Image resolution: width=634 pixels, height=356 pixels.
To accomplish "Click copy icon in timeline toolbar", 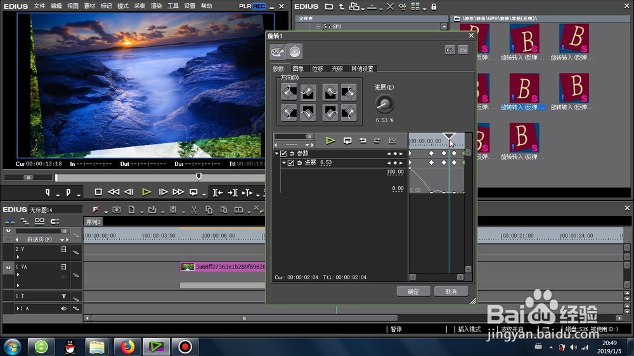I will tap(209, 209).
